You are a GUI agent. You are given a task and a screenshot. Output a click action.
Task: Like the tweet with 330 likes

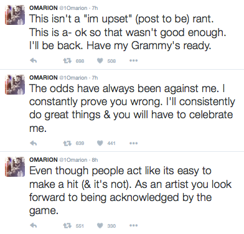click(x=100, y=225)
